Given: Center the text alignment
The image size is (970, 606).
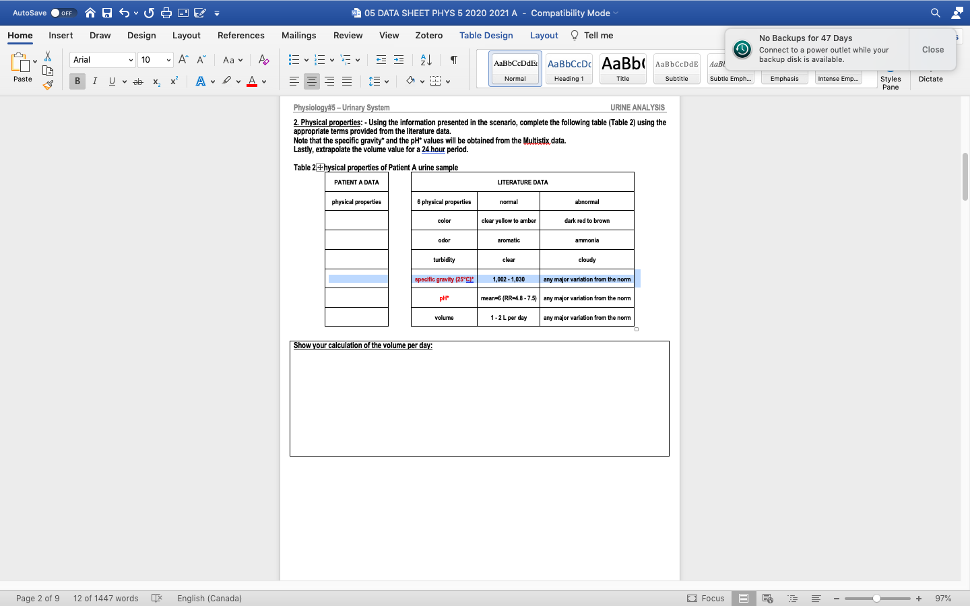Looking at the screenshot, I should (x=312, y=81).
